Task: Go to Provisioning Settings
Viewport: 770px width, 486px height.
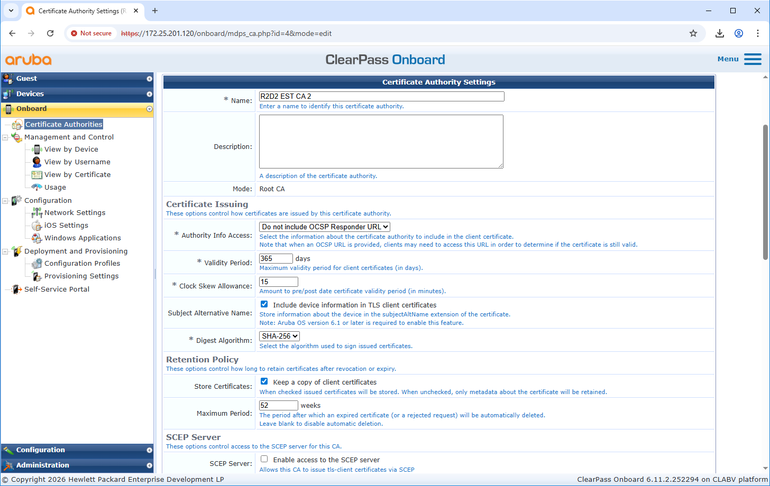Action: tap(81, 276)
